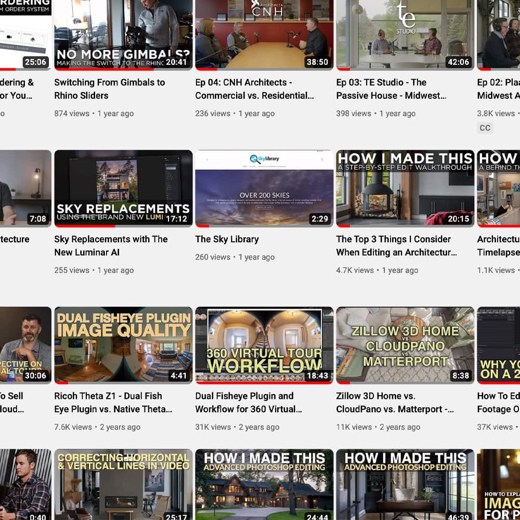Open the How I Made This 20:15 fireplace thumbnail

click(405, 188)
